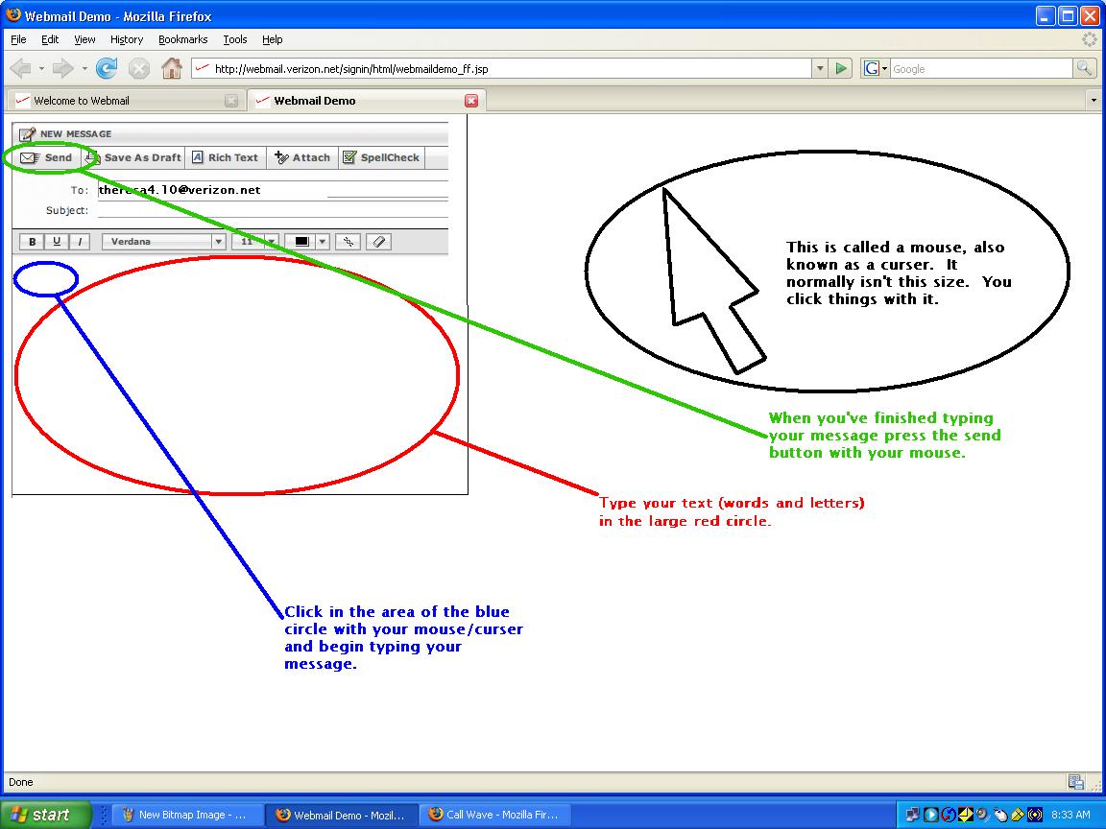Toggle underline formatting
This screenshot has width=1106, height=829.
[57, 242]
